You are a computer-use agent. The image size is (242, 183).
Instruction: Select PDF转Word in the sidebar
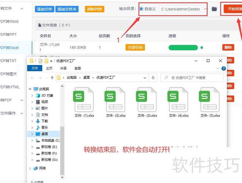(x=9, y=21)
